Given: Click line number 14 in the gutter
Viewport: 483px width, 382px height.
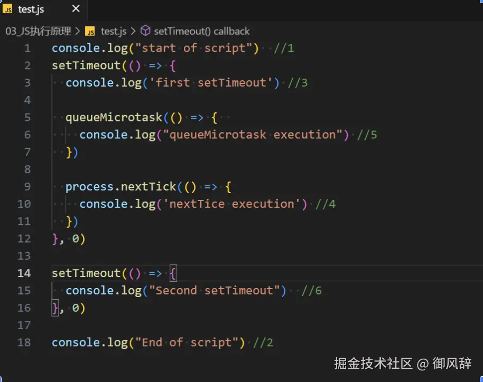Looking at the screenshot, I should [x=24, y=273].
